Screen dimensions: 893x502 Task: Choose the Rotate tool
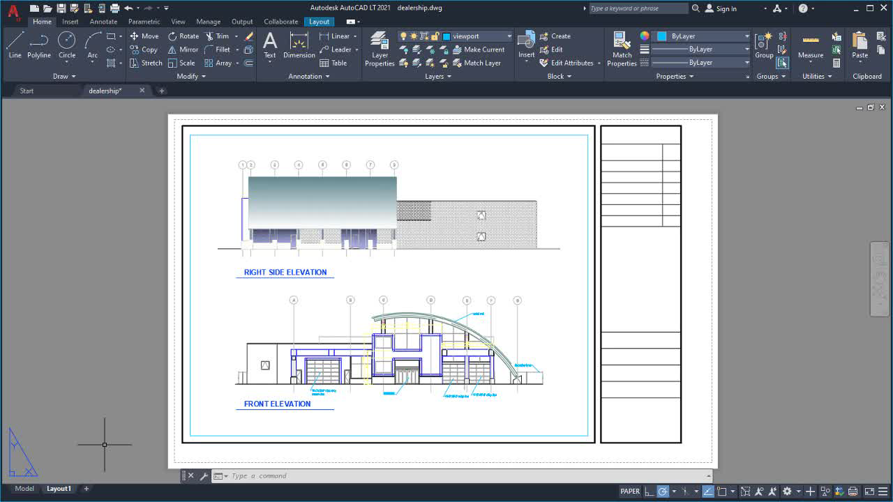pos(183,36)
